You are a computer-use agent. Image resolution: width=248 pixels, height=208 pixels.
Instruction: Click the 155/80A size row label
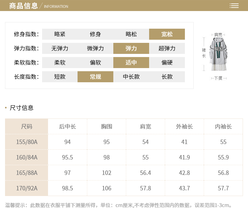[27, 142]
